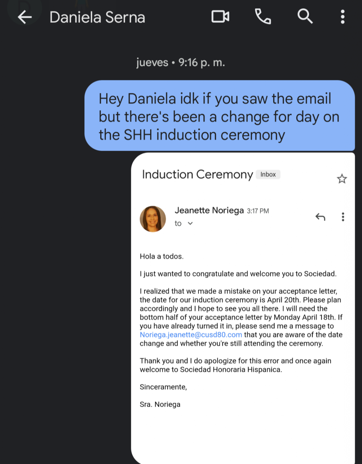
Task: Tap the Sra. Noriega signature text
Action: (x=160, y=404)
